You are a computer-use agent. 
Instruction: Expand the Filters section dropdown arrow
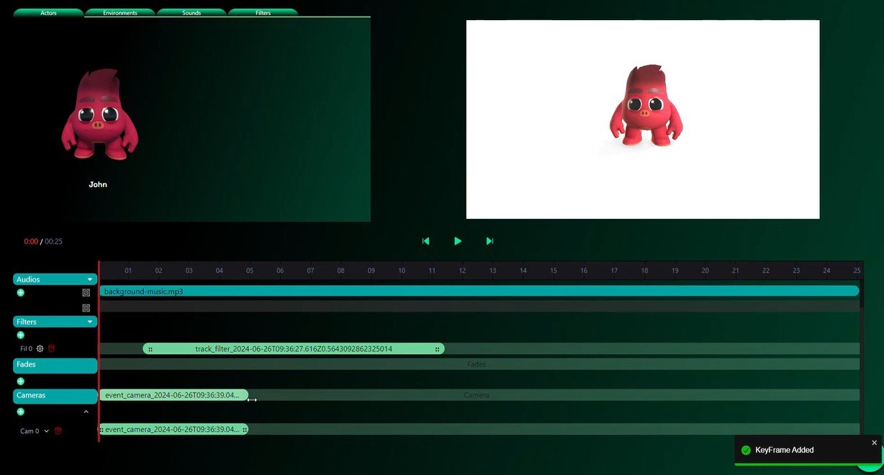pos(90,322)
